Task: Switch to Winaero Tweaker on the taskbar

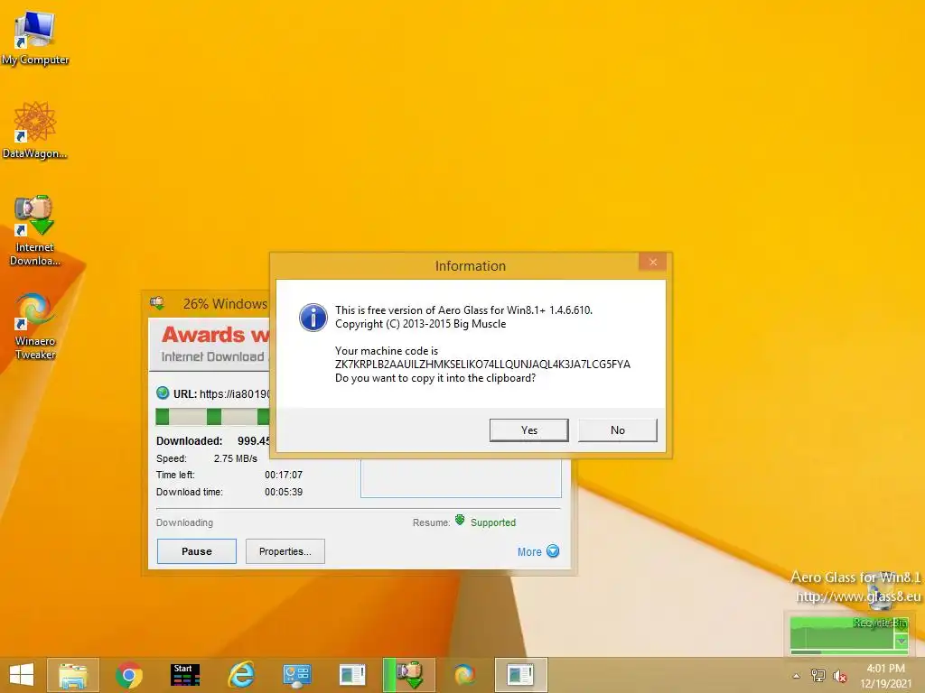Action: coord(465,675)
